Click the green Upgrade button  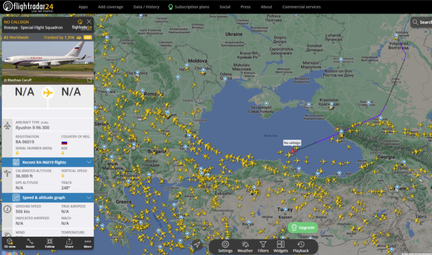(303, 228)
